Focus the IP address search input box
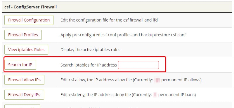Image resolution: width=234 pixels, height=108 pixels. [x=138, y=65]
